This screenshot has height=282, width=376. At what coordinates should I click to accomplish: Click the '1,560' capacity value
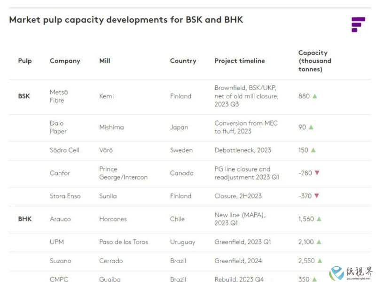click(x=306, y=219)
